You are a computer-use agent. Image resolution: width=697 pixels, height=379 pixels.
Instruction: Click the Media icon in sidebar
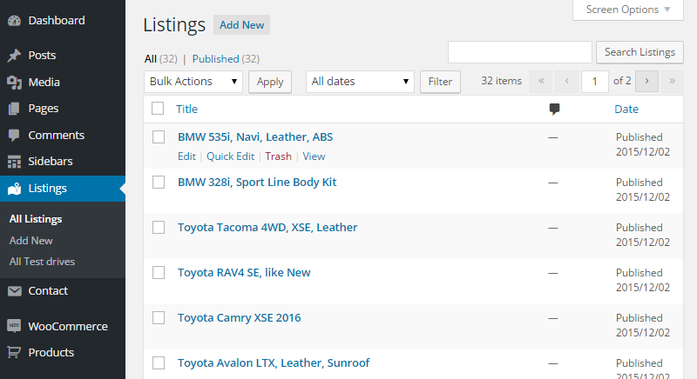tap(14, 83)
